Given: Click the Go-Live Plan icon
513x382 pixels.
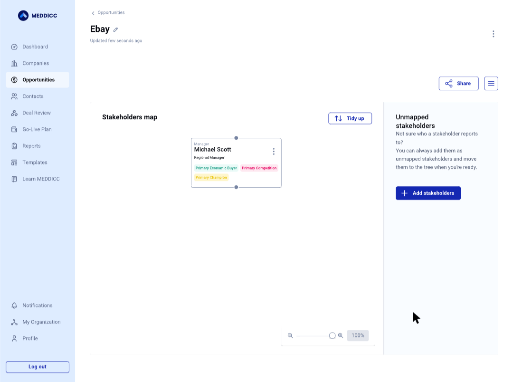Looking at the screenshot, I should coord(14,129).
